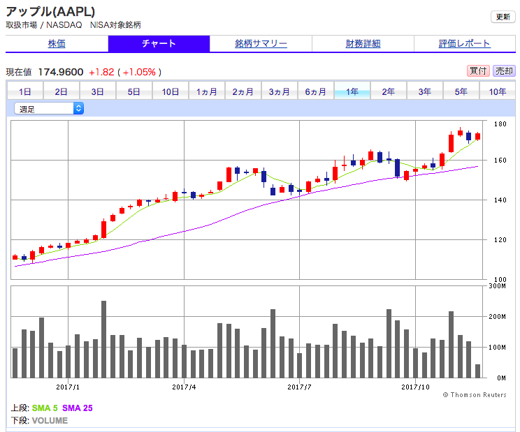
Task: Select the 5日 chart period
Action: point(134,91)
